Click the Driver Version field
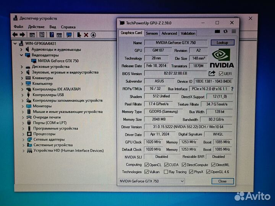This screenshot has height=206, width=275. (x=188, y=127)
